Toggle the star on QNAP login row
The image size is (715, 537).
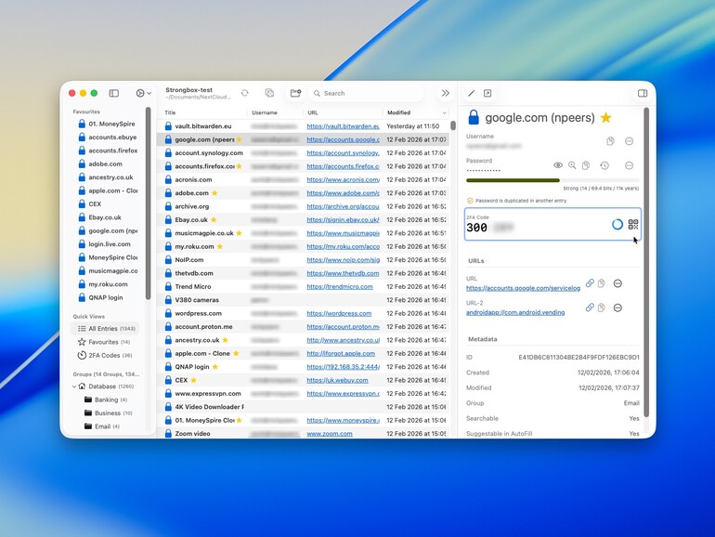[x=214, y=367]
